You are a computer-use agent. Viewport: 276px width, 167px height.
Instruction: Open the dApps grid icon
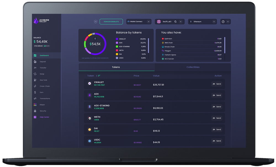click(35, 105)
